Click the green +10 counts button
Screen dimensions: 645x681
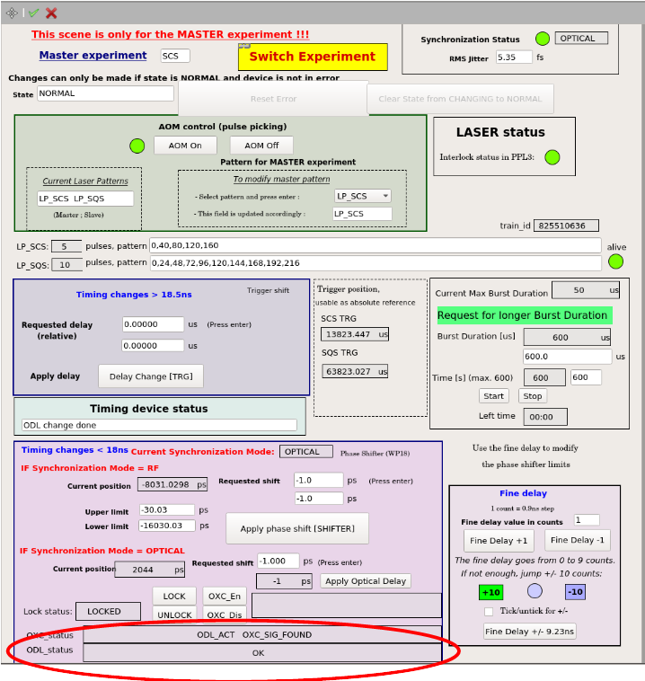click(x=490, y=592)
